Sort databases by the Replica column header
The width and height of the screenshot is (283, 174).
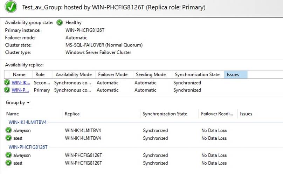72,114
